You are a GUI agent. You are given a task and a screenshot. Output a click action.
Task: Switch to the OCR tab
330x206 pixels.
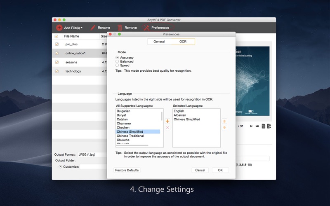click(183, 42)
